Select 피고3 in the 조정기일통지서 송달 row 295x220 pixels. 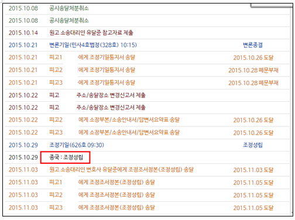tap(56, 82)
